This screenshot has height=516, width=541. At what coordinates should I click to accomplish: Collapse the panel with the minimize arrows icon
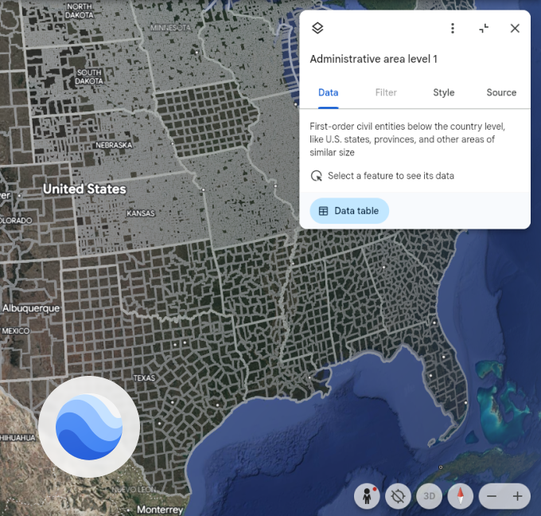click(x=484, y=28)
